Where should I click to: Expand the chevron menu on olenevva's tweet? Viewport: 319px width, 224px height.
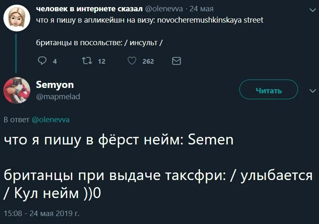312,10
